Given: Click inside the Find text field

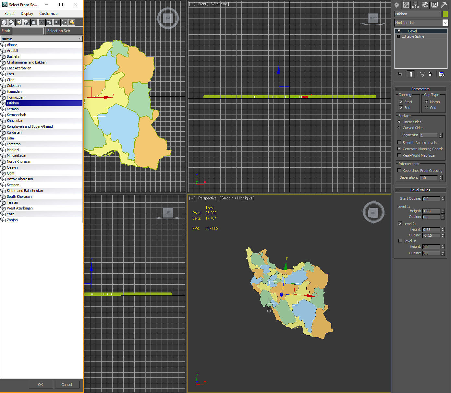Looking at the screenshot, I should tap(28, 30).
